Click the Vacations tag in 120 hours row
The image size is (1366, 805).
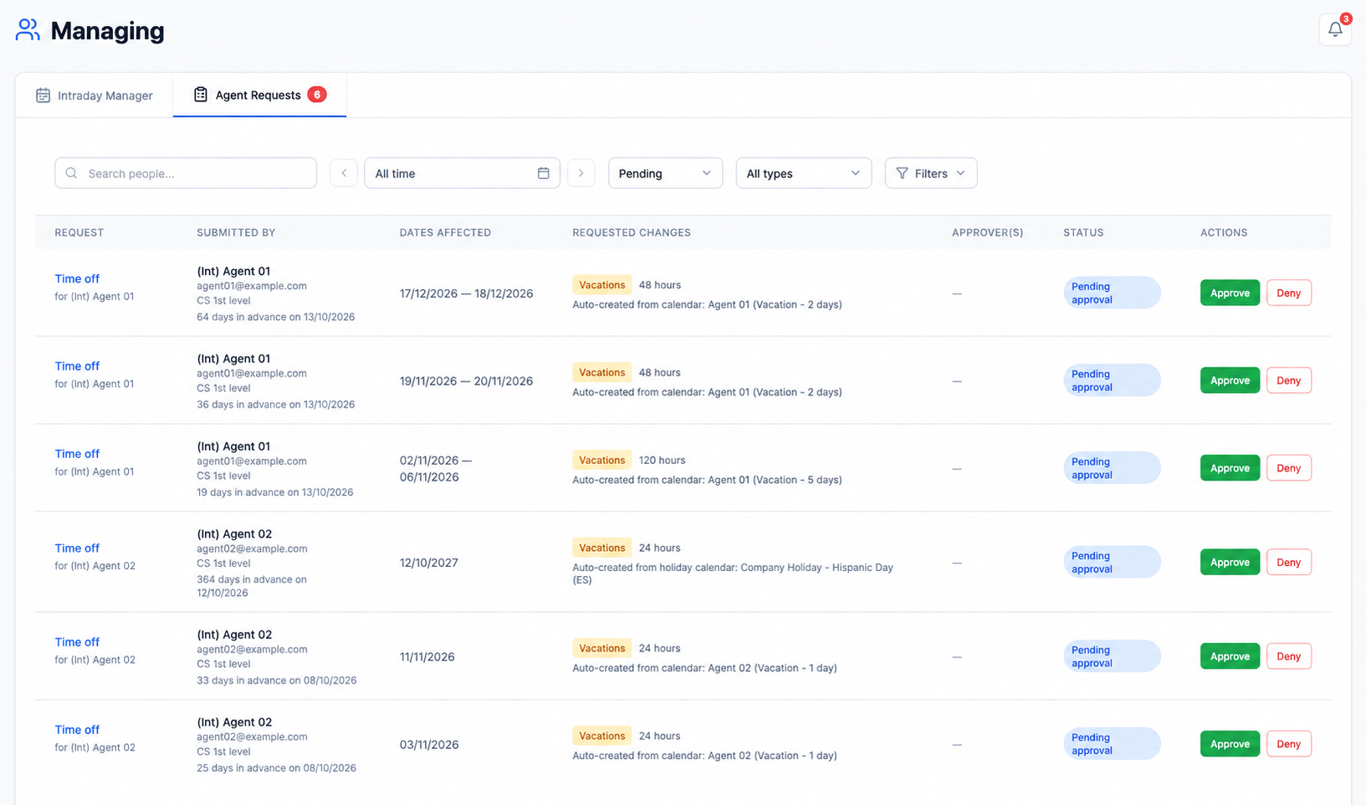[x=601, y=460]
